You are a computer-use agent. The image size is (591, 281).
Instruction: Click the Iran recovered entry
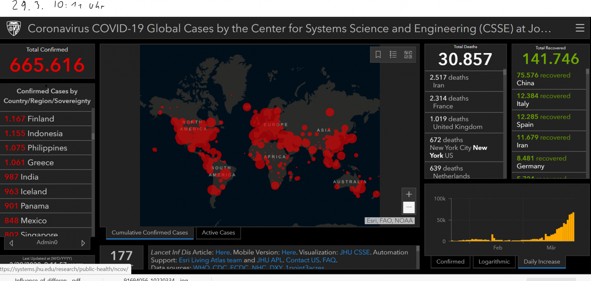click(x=549, y=141)
